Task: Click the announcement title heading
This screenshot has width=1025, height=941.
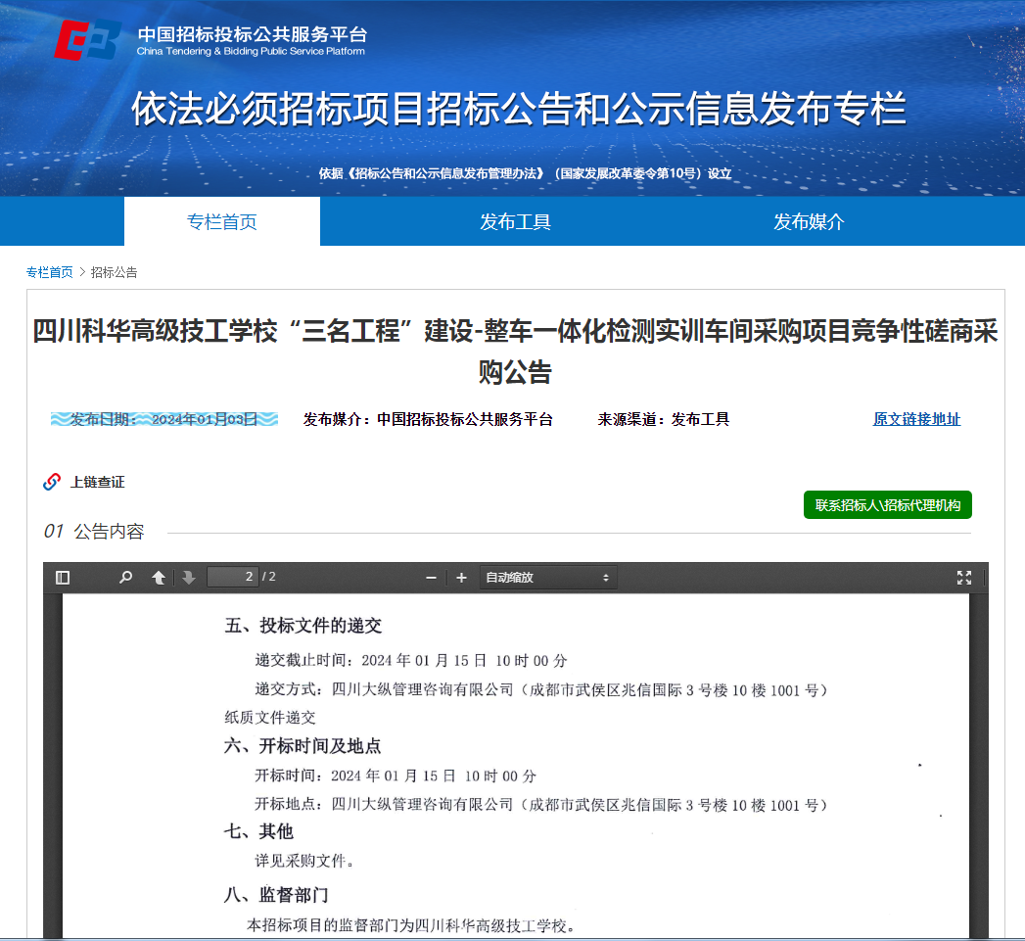Action: 515,352
